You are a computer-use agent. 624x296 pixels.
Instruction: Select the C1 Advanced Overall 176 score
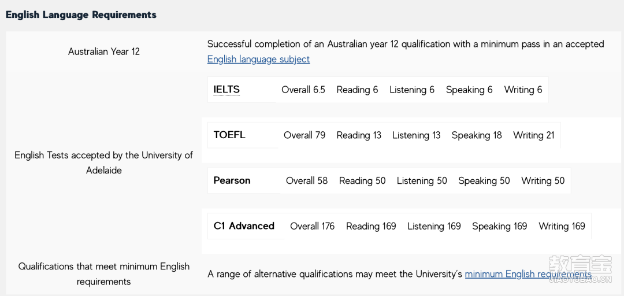[x=313, y=226]
